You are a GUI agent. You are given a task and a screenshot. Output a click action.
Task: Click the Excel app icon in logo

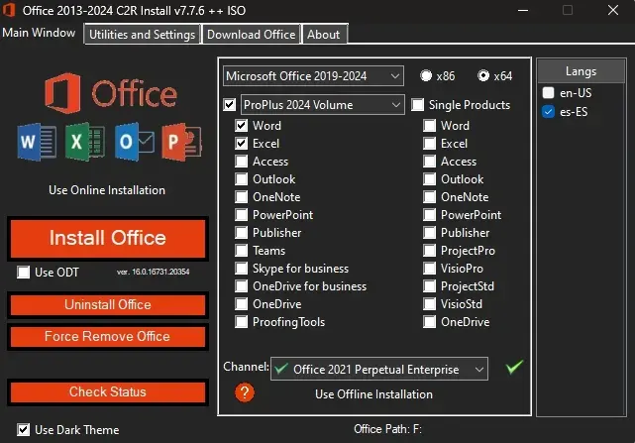tap(85, 142)
